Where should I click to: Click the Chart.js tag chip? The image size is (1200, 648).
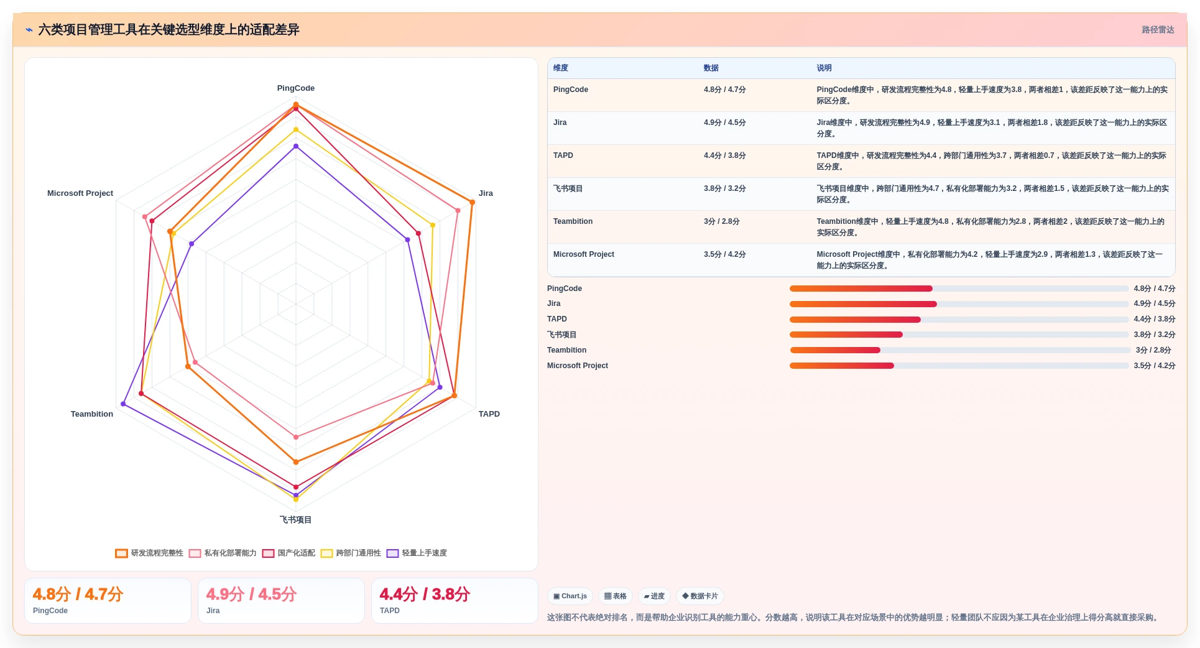pos(570,596)
